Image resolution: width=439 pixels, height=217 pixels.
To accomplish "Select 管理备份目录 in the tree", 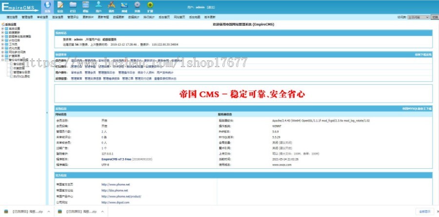I will [x=21, y=72].
